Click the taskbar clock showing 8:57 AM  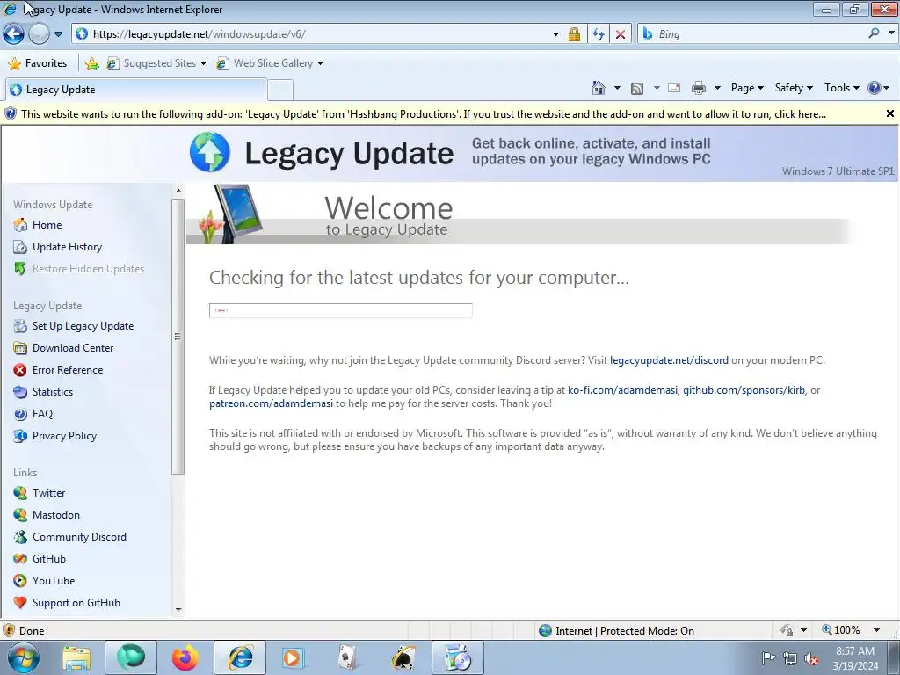pos(855,658)
